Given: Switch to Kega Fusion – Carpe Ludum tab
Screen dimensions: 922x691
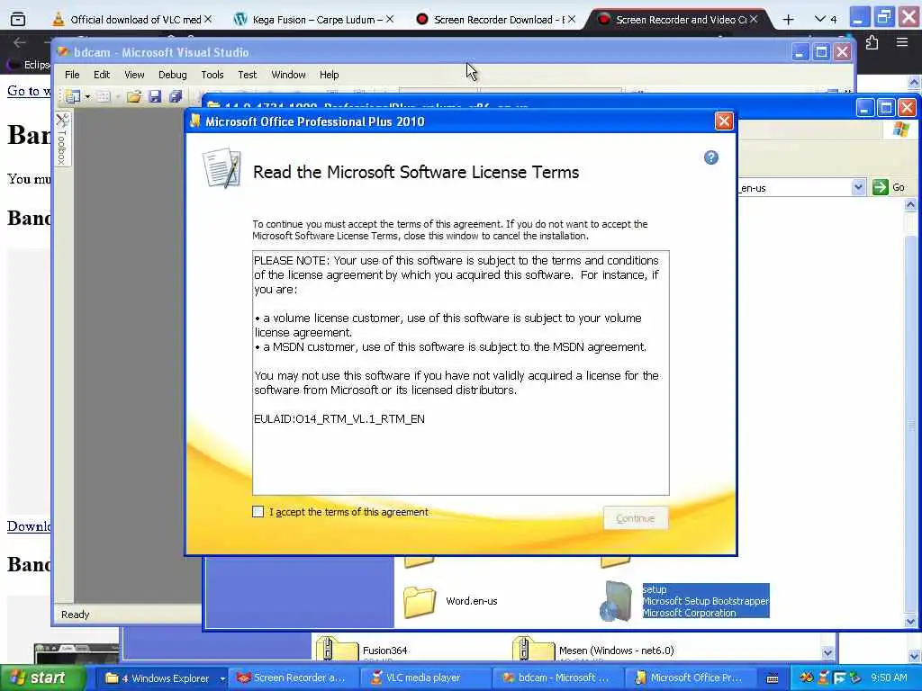Looking at the screenshot, I should pyautogui.click(x=313, y=20).
